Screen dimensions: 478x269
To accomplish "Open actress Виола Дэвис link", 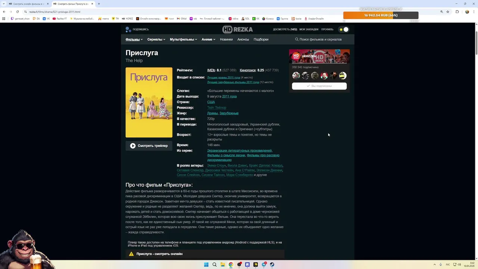I will pos(237,166).
